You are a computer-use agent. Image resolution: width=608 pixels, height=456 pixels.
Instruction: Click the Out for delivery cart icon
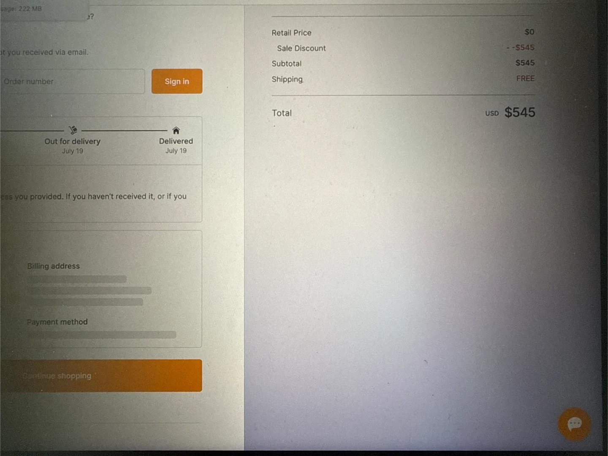point(73,130)
